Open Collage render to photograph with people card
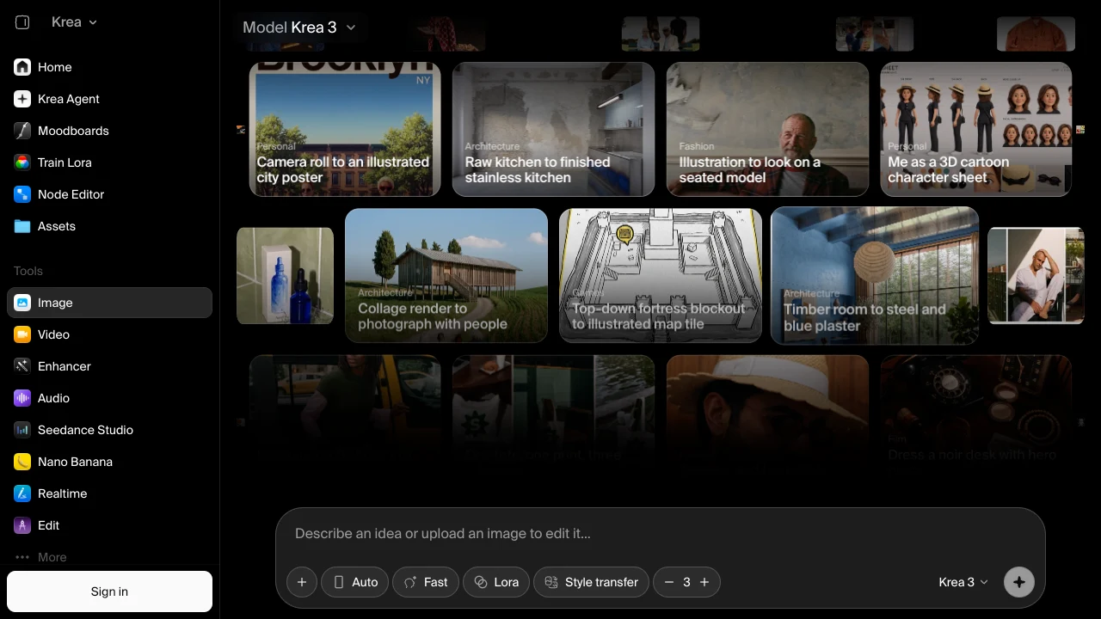This screenshot has height=619, width=1101. click(x=446, y=275)
